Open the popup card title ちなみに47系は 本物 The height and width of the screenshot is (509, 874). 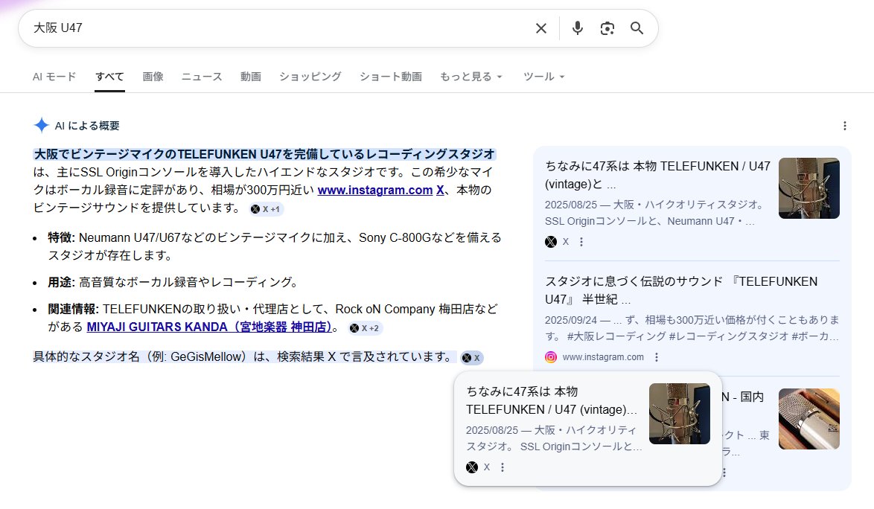(551, 400)
